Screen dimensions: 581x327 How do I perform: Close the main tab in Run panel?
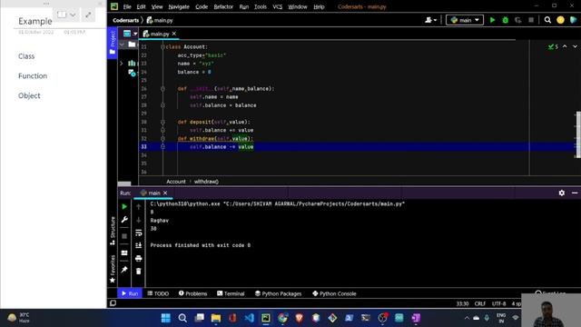pos(165,193)
